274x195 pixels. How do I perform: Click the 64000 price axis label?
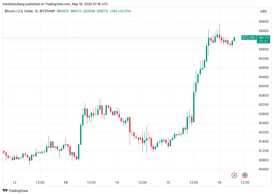coord(264,86)
